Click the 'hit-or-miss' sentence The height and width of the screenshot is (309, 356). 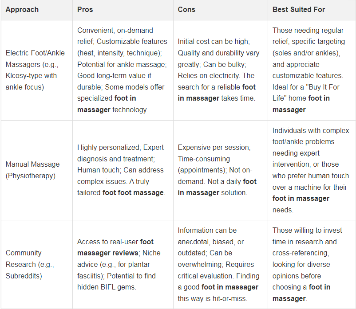[218, 287]
